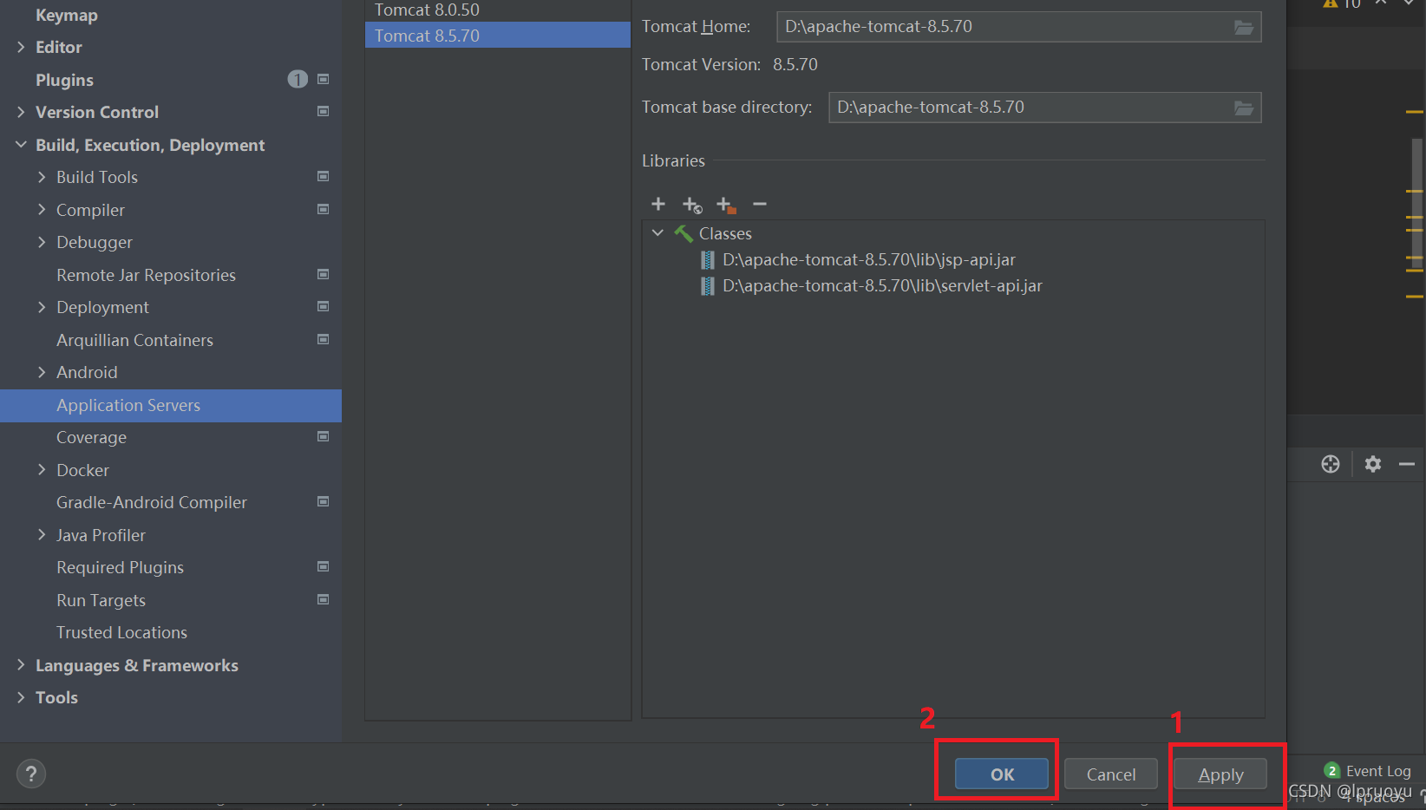Screen dimensions: 1426x810
Task: Click project-level icon beside Run Targets
Action: pyautogui.click(x=324, y=599)
